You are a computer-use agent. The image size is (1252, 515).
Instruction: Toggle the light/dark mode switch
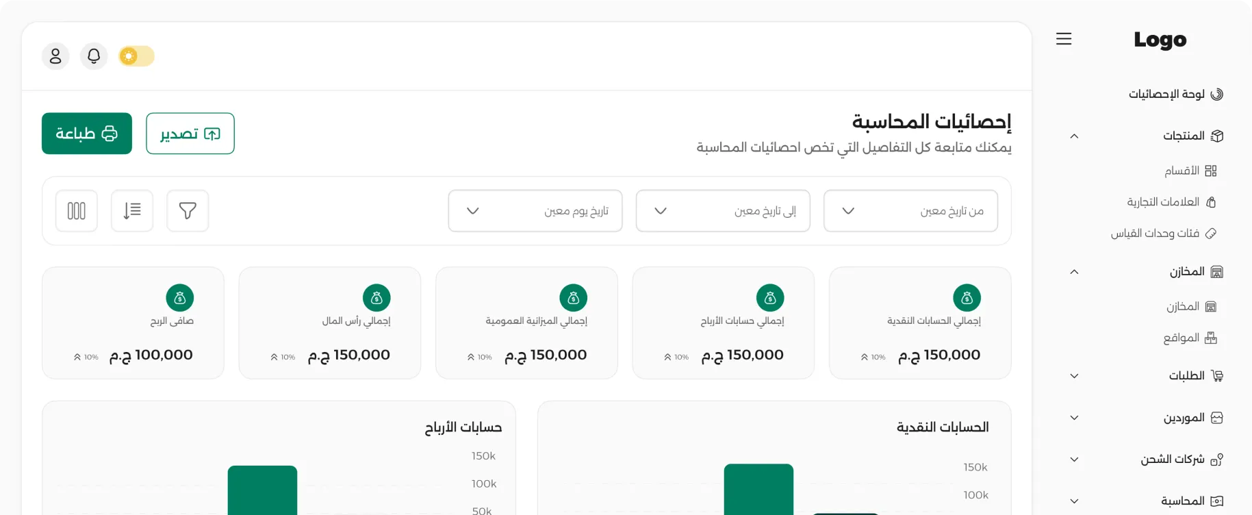(136, 56)
